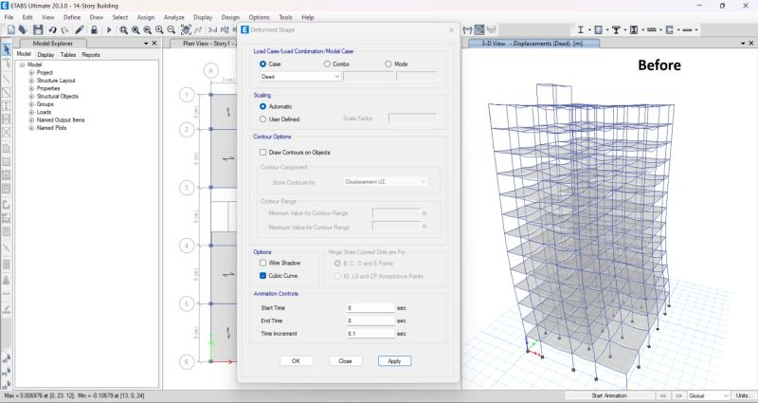Image resolution: width=758 pixels, height=403 pixels.
Task: Switch to Tables tab in Model Explorer
Action: point(68,55)
